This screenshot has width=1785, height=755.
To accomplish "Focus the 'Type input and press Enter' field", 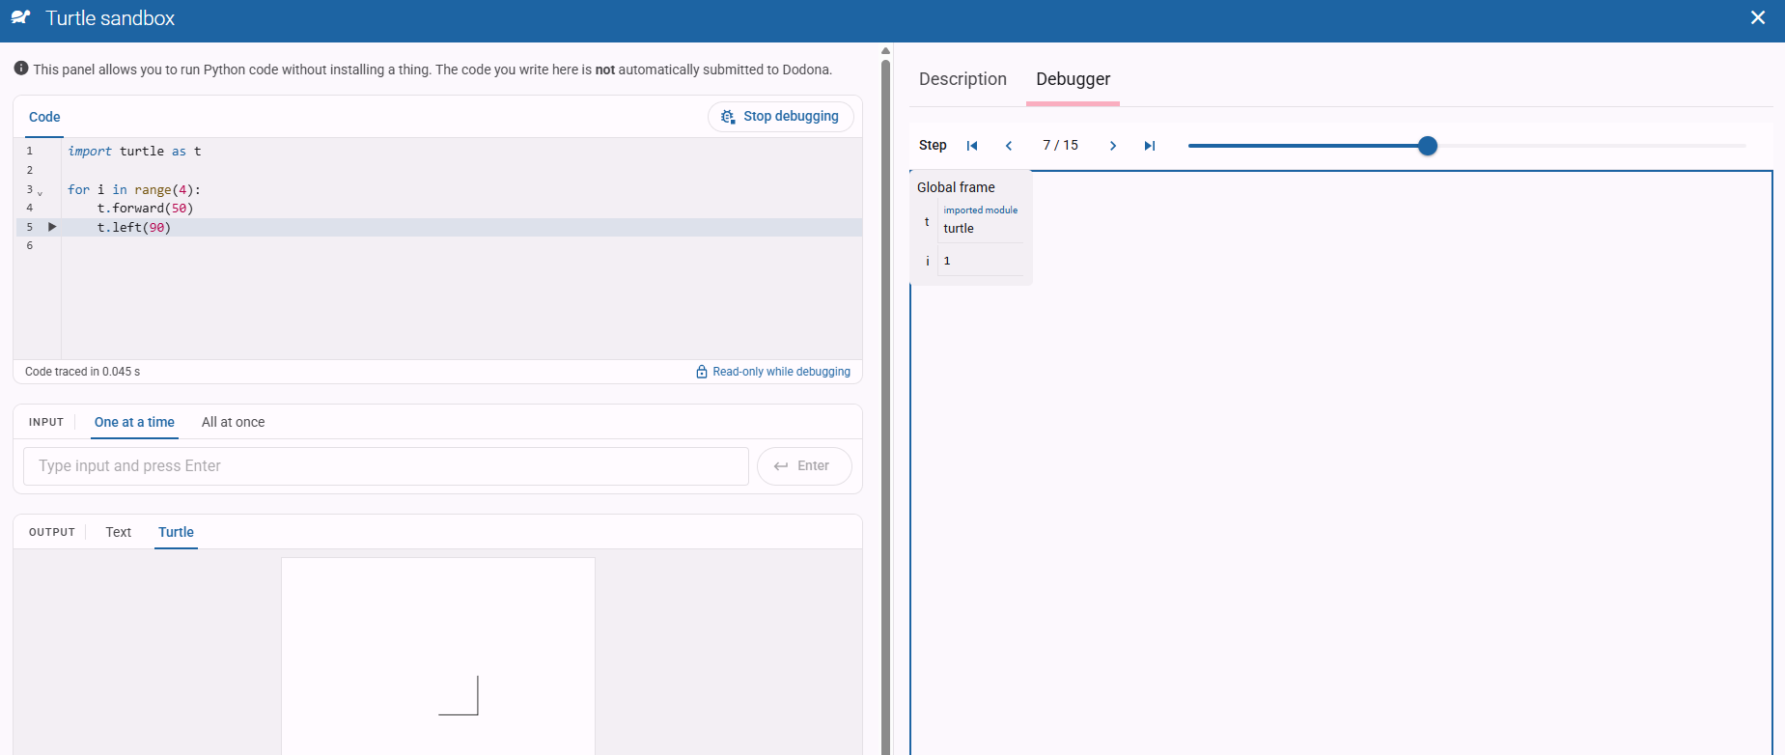I will coord(386,466).
